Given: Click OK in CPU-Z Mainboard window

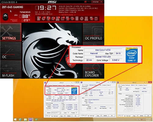Looking at the screenshot, I should click(x=112, y=116).
